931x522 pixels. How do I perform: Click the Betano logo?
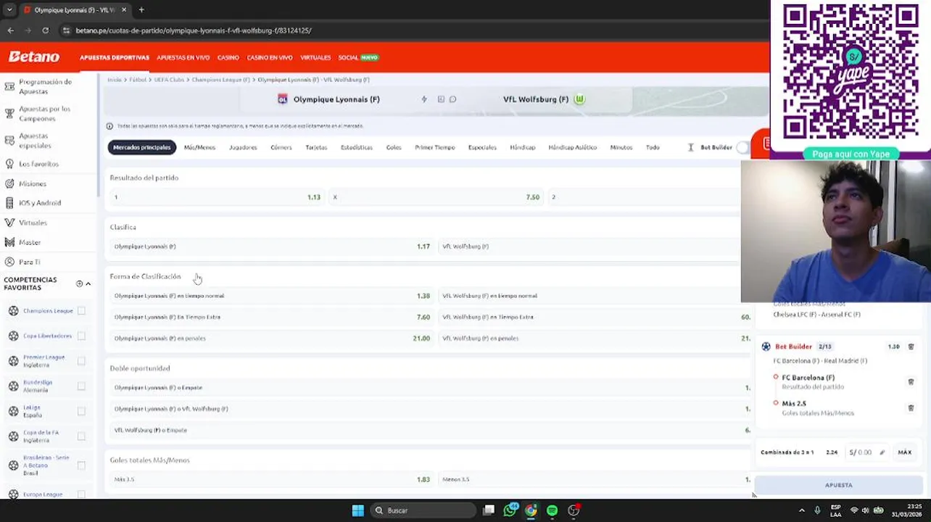pos(34,57)
